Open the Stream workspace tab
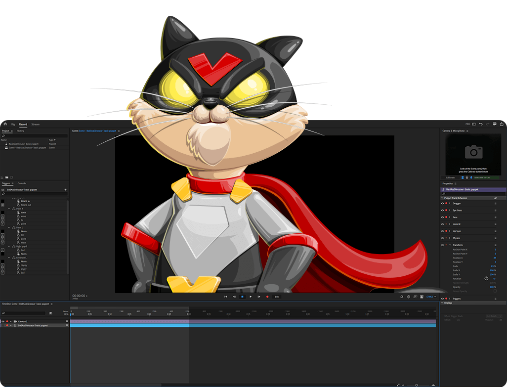Screen dimensions: 507x387 [x=35, y=124]
